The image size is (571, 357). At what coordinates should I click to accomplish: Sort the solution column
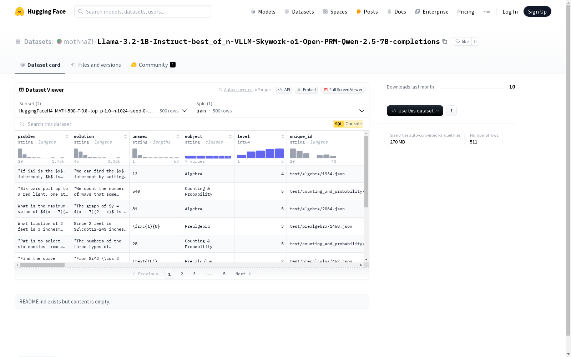(x=125, y=136)
